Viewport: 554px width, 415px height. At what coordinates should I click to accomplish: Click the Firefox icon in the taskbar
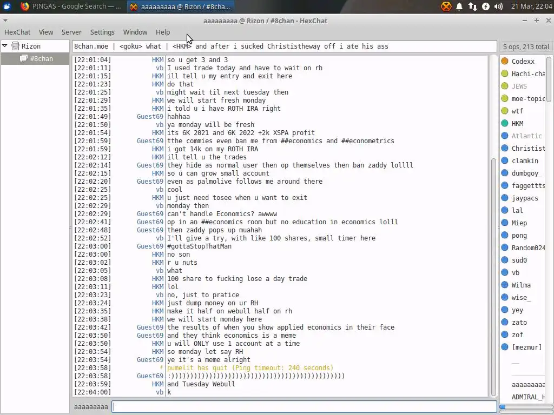[x=25, y=6]
